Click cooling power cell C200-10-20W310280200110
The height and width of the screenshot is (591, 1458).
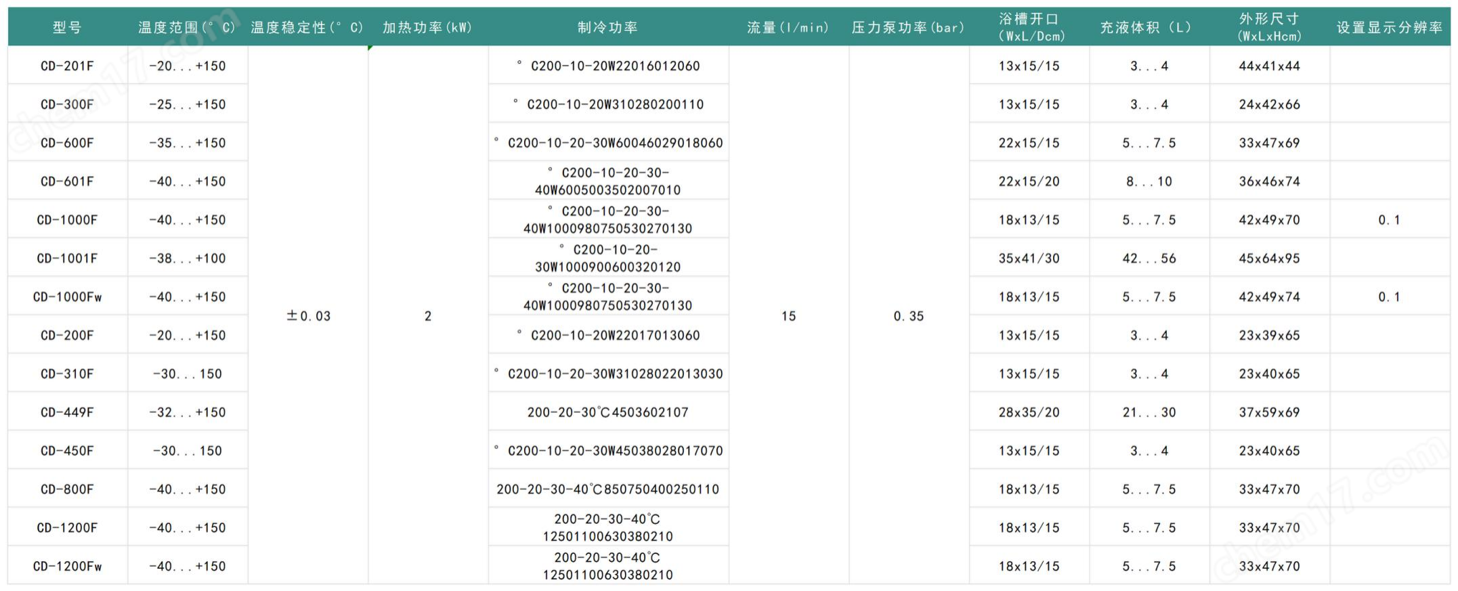click(x=608, y=104)
